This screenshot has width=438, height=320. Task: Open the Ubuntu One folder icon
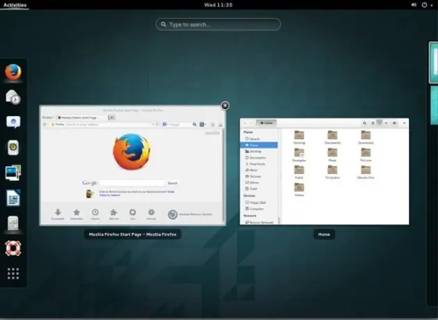(x=366, y=170)
